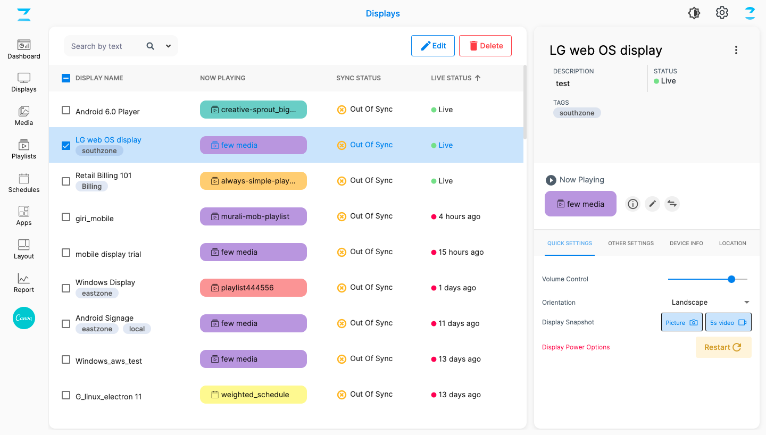Open the Media sidebar icon

tap(24, 116)
